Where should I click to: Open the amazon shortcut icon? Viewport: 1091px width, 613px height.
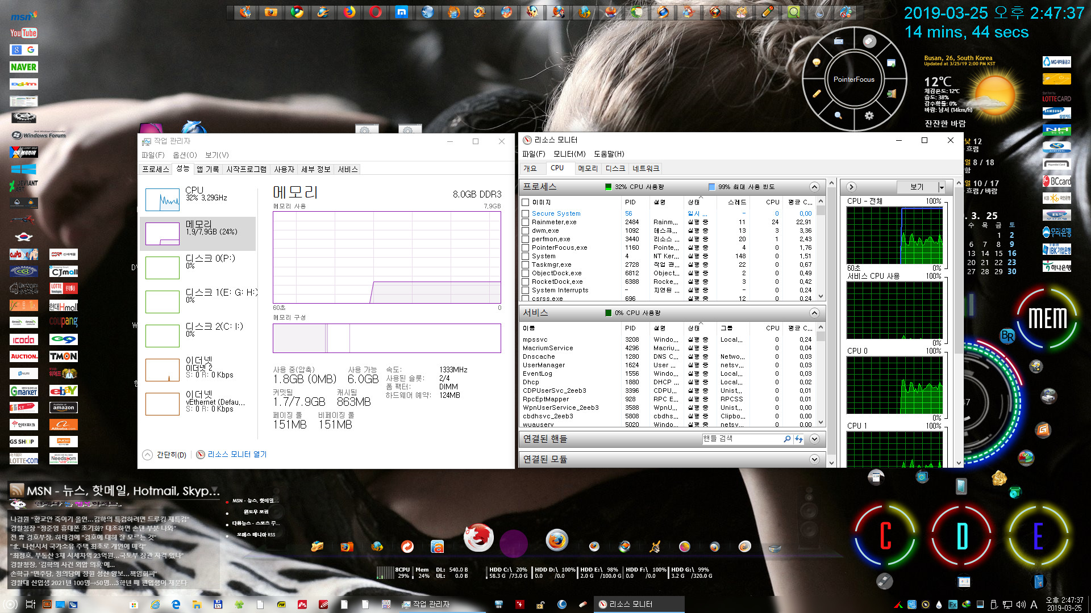coord(63,408)
